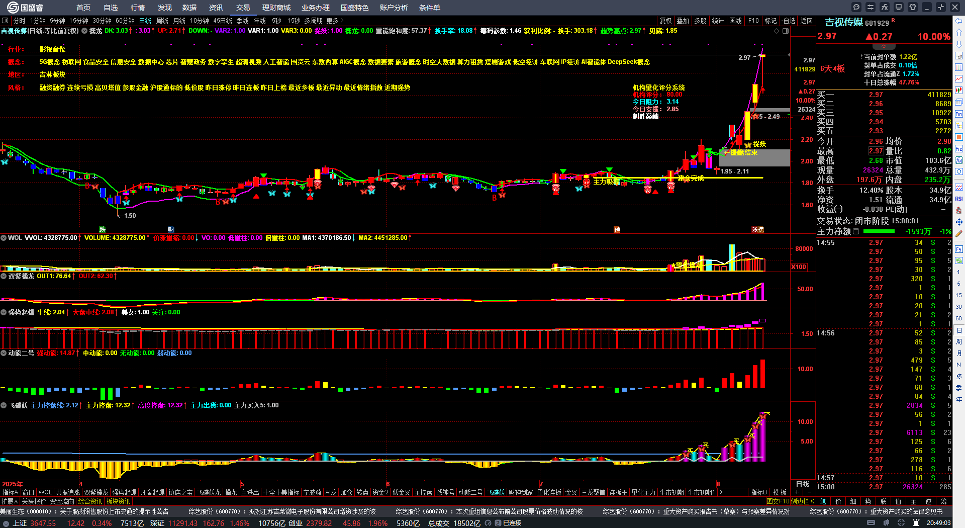This screenshot has height=528, width=965.
Task: Click the brand logo icon at top left
Action: coord(13,7)
